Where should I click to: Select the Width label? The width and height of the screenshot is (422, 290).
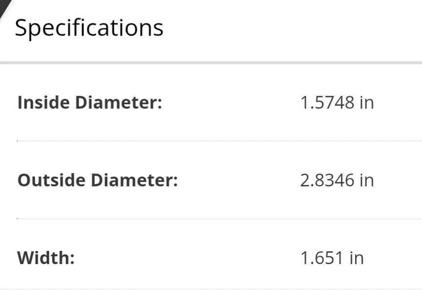coord(46,258)
